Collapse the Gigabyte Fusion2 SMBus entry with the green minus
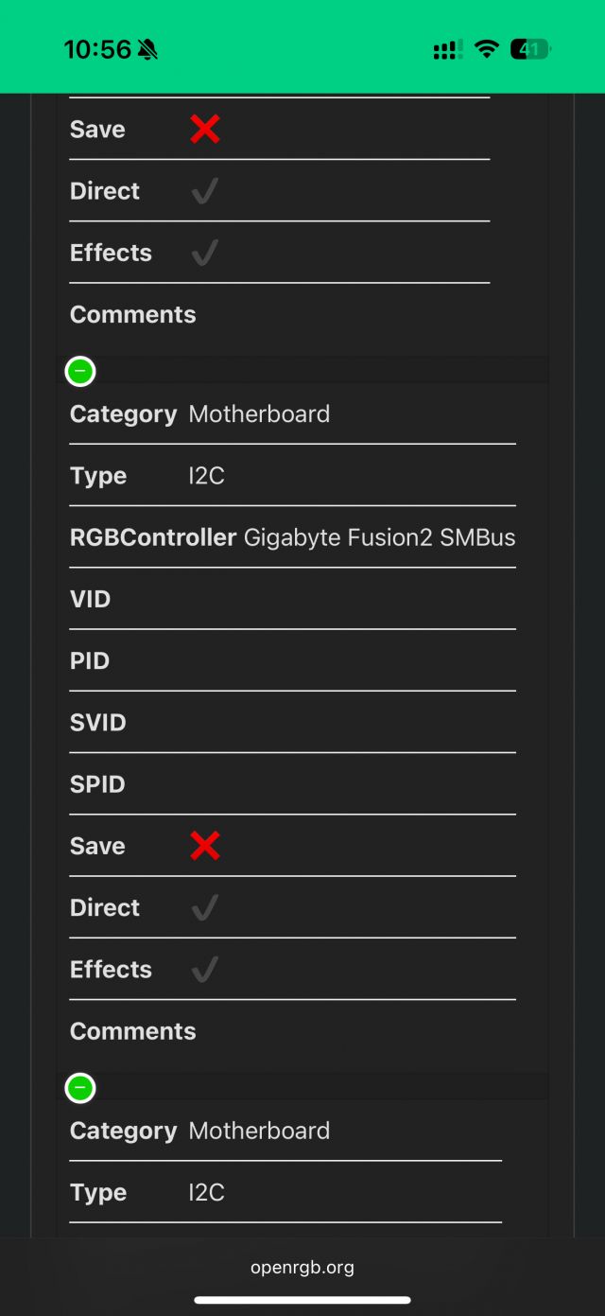This screenshot has width=605, height=1316. (80, 371)
